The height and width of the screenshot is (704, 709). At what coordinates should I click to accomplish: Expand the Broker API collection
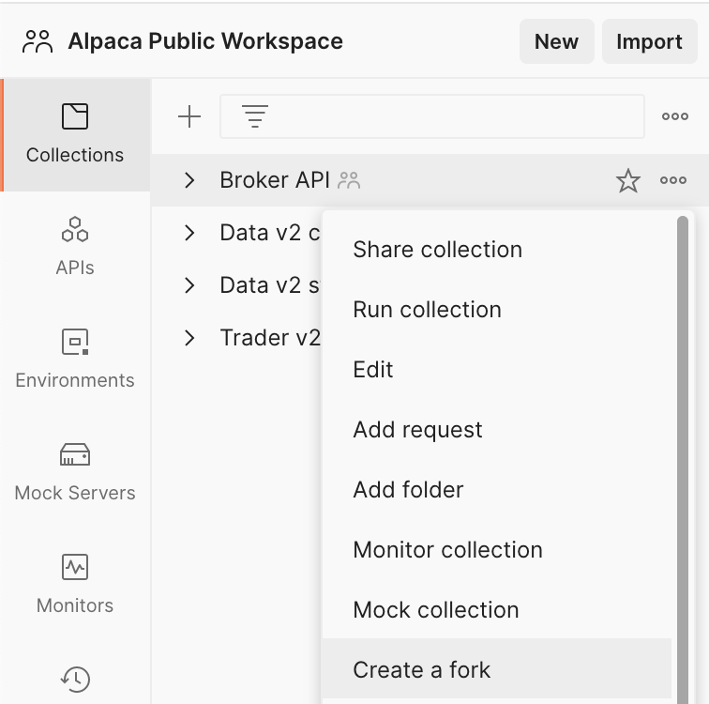189,180
